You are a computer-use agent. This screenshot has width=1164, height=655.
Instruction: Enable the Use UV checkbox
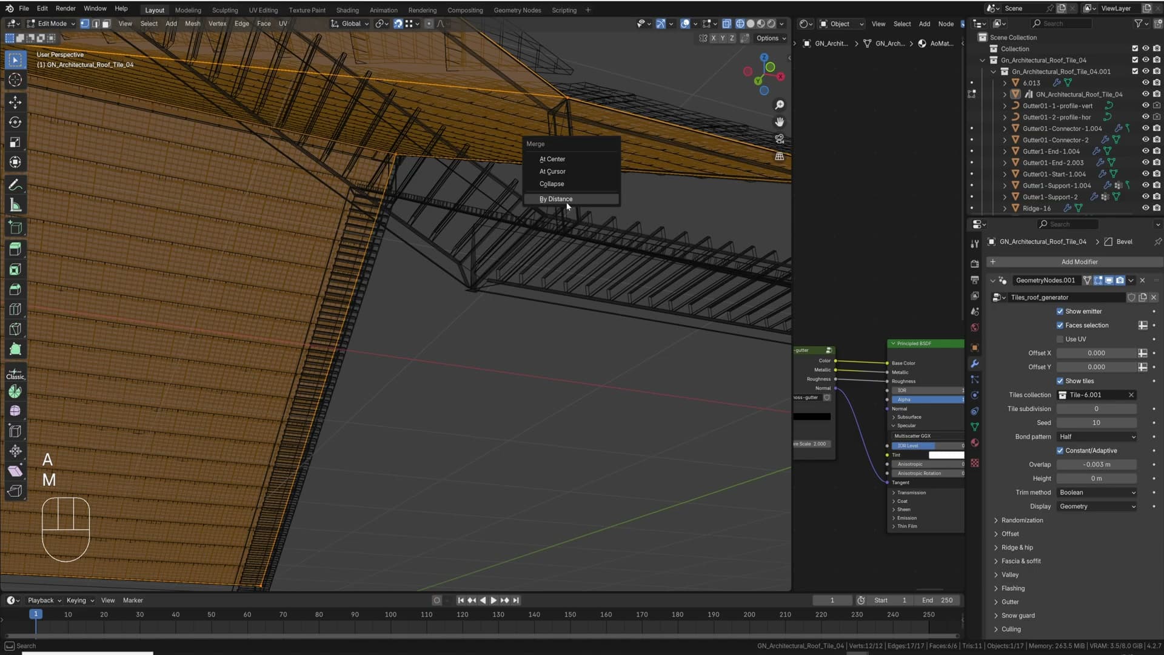click(1060, 339)
